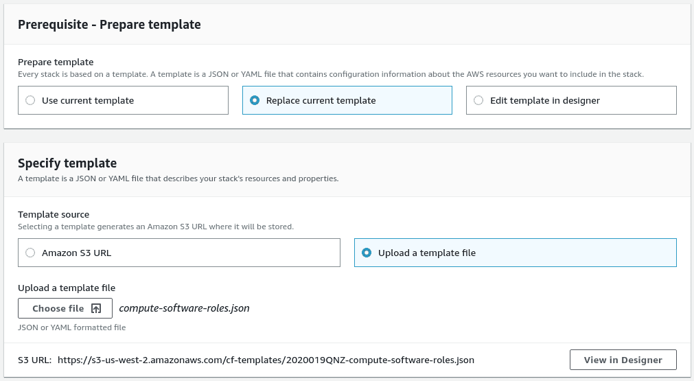Click the description under the Specify template heading
This screenshot has width=694, height=381.
178,178
